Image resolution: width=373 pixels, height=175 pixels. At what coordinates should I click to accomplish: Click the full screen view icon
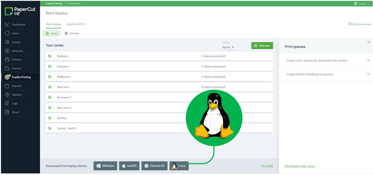tap(350, 24)
